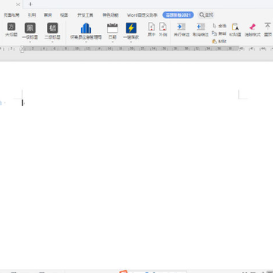Apply first-line indent with right arrow icon
273x273 pixels.
(181, 27)
